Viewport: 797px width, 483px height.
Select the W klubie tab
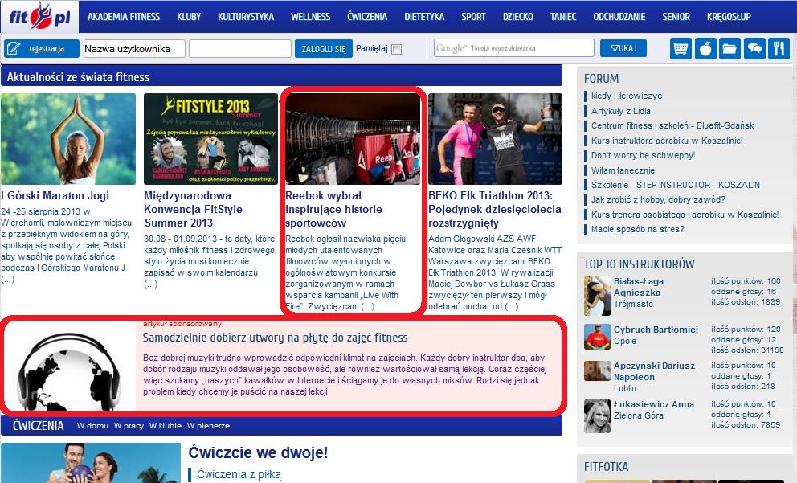point(166,426)
